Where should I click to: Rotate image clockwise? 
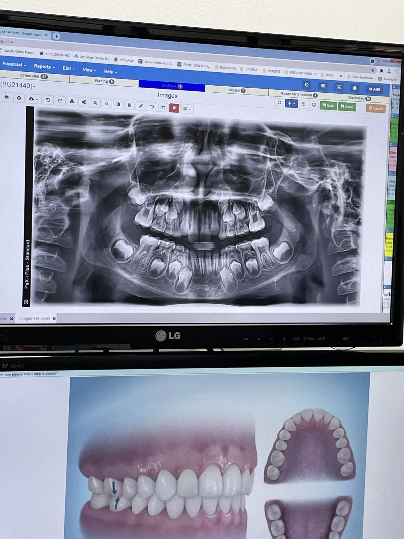(60, 101)
